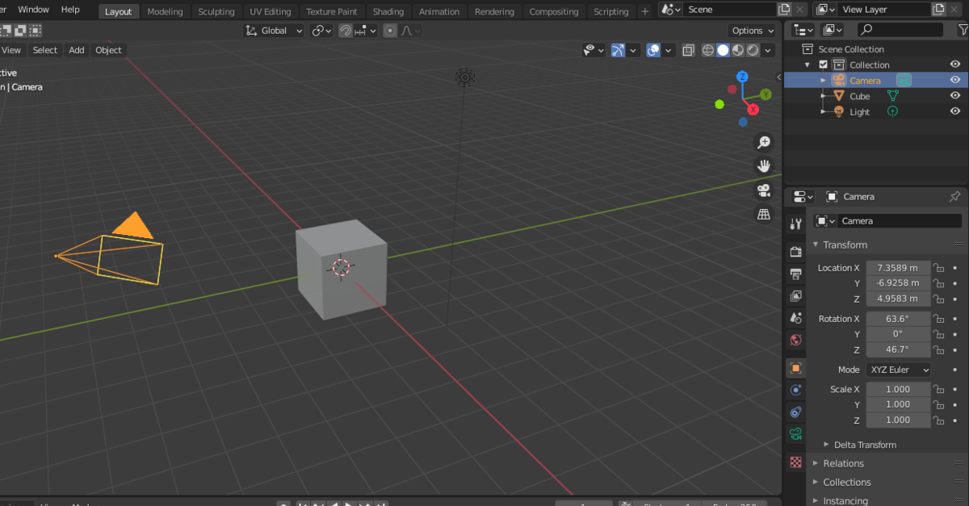This screenshot has height=506, width=969.
Task: Toggle snapping magnet
Action: point(346,31)
